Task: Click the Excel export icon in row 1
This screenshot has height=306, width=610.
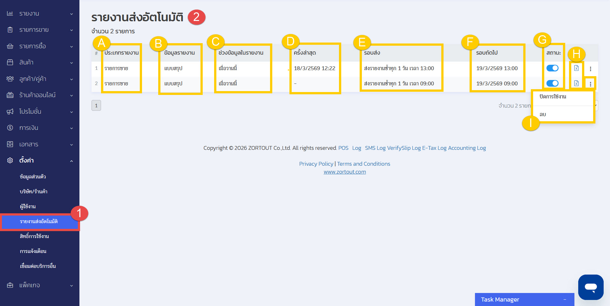Action: (x=576, y=68)
